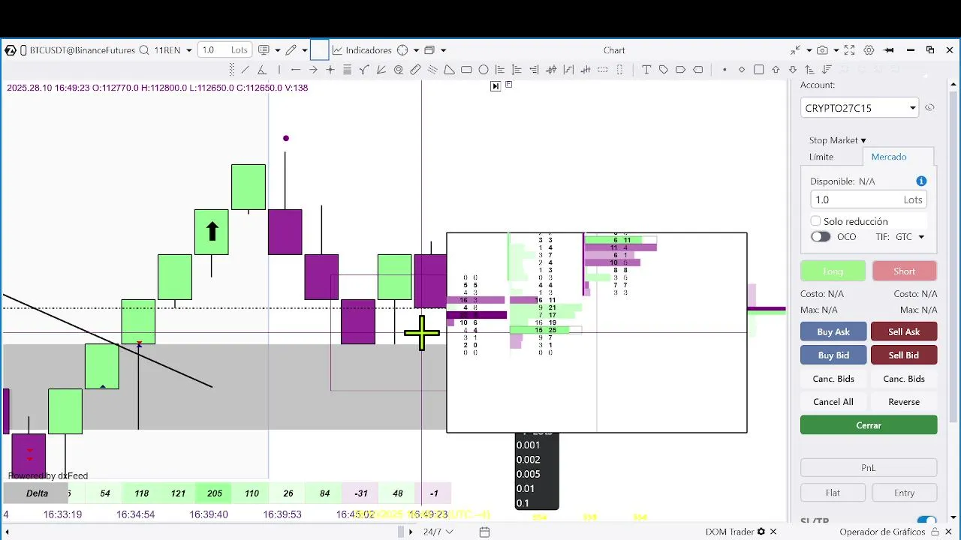Click the Sell Bid button

tap(904, 355)
